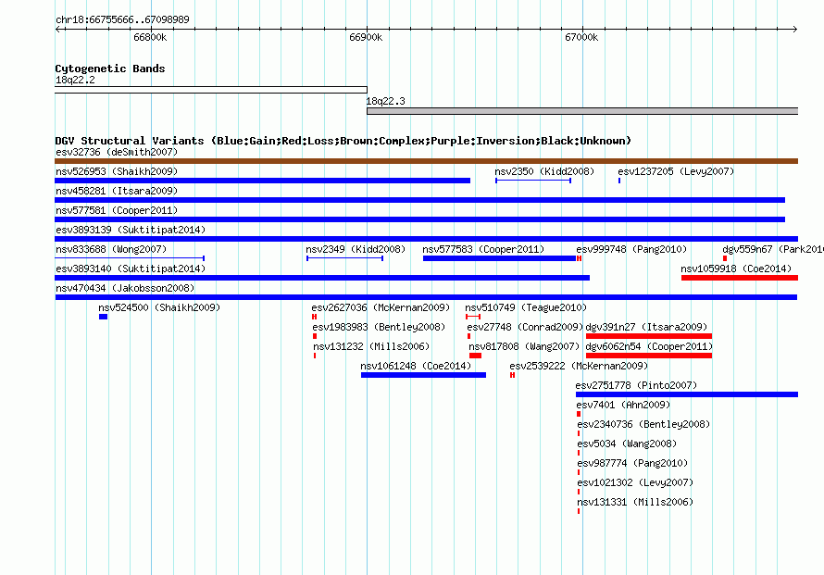This screenshot has height=575, width=824.
Task: Click the small blue nsv524500 gain block
Action: coord(103,317)
